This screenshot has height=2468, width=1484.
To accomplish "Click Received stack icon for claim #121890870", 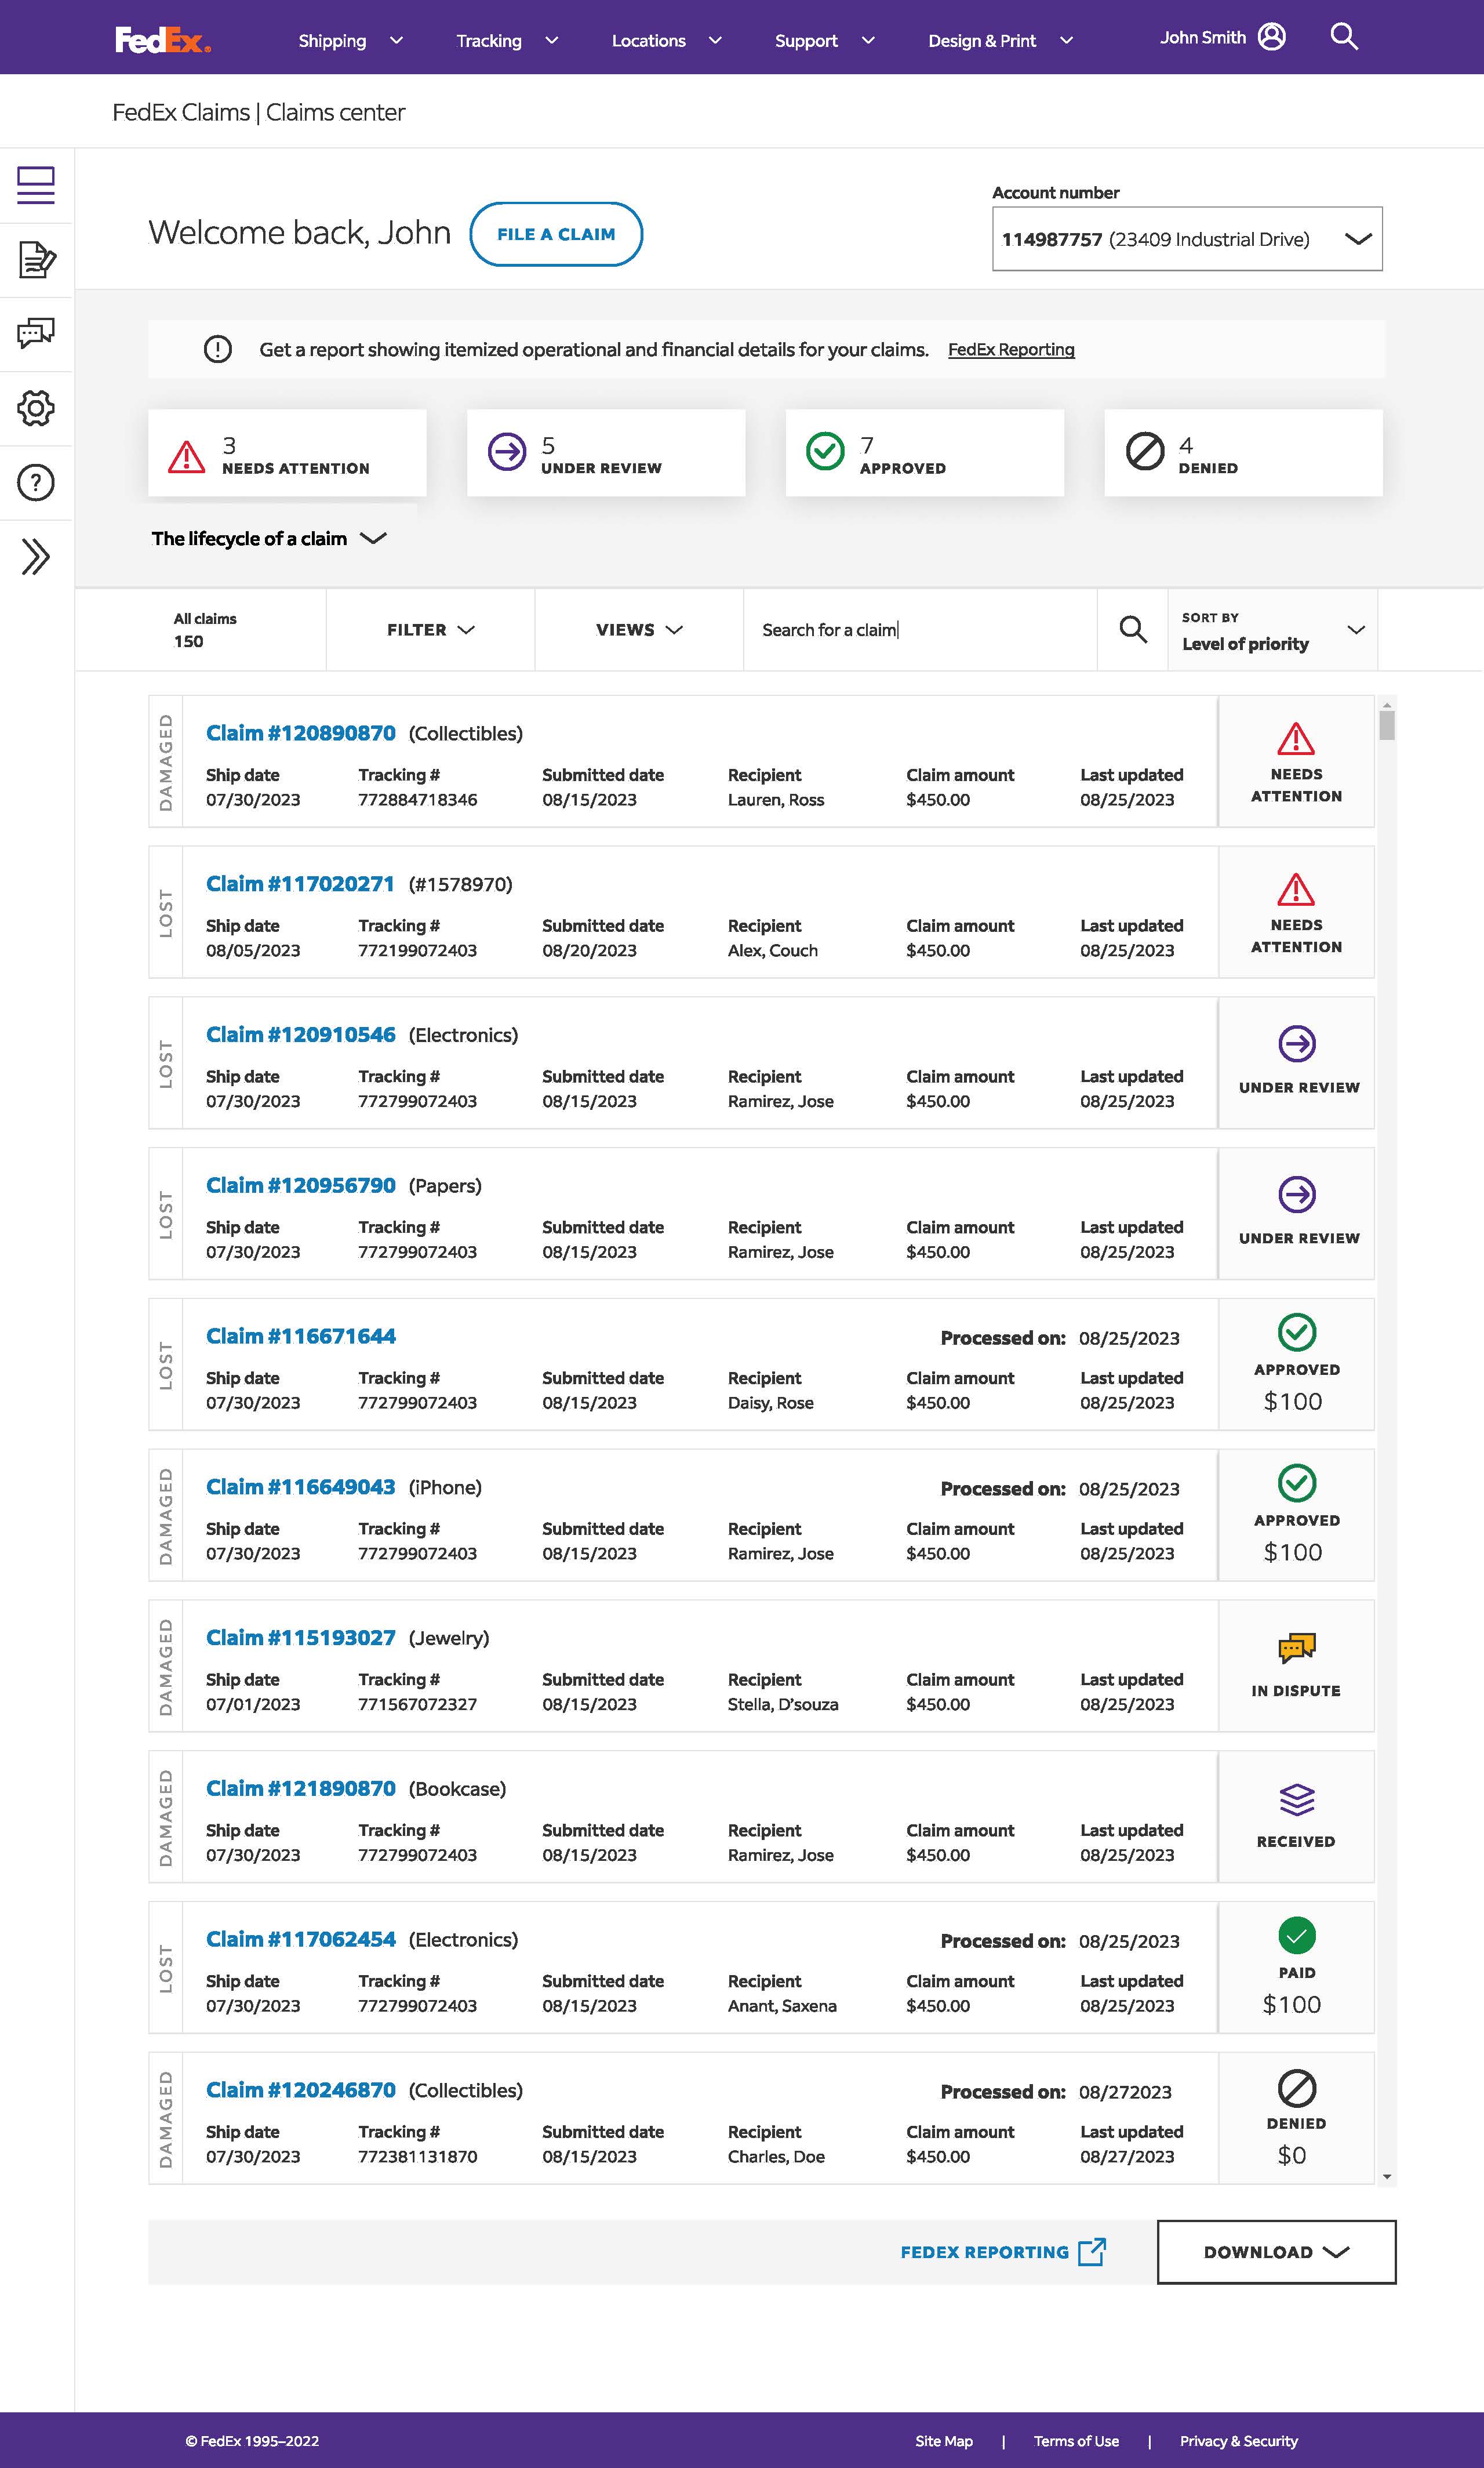I will tap(1297, 1800).
